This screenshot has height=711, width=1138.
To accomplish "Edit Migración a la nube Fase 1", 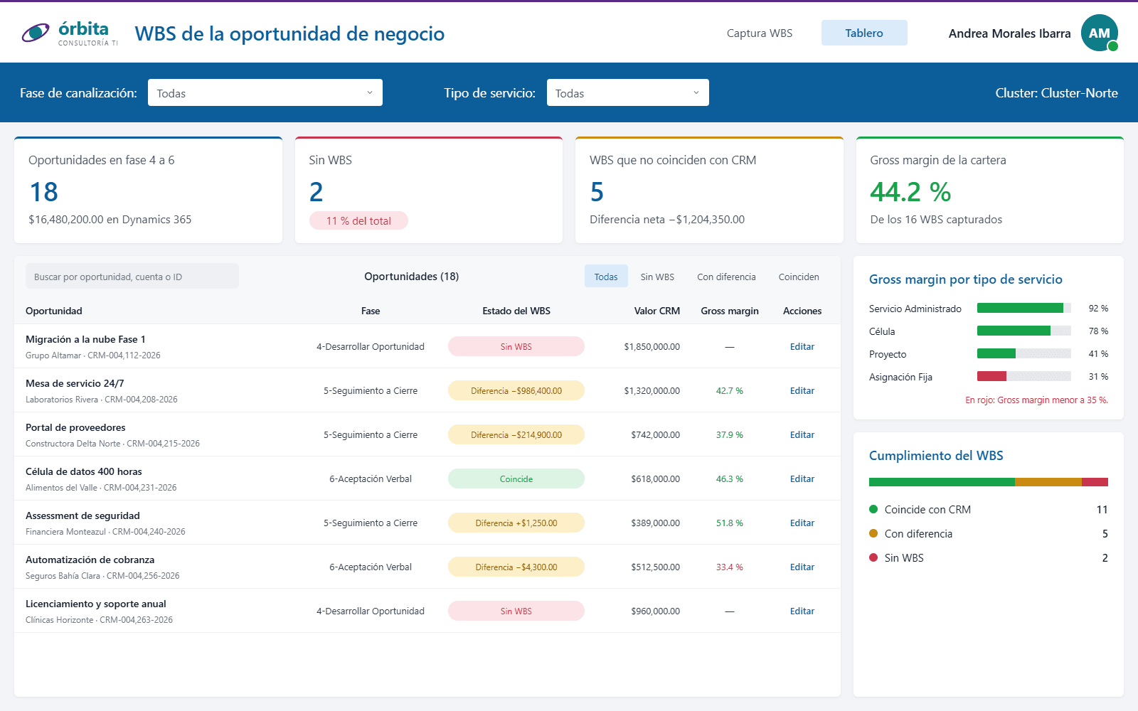I will [x=802, y=346].
